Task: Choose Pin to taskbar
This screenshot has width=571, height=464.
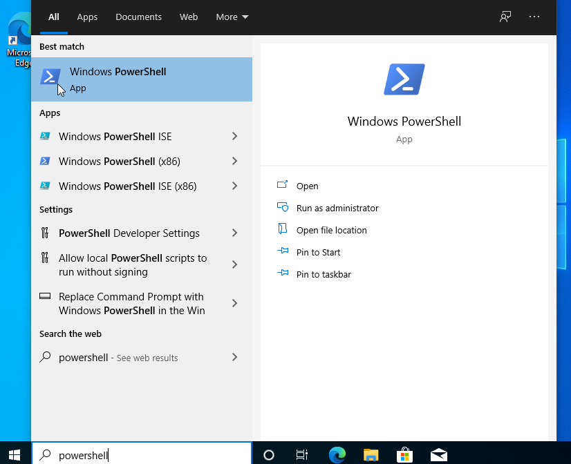Action: (x=324, y=274)
